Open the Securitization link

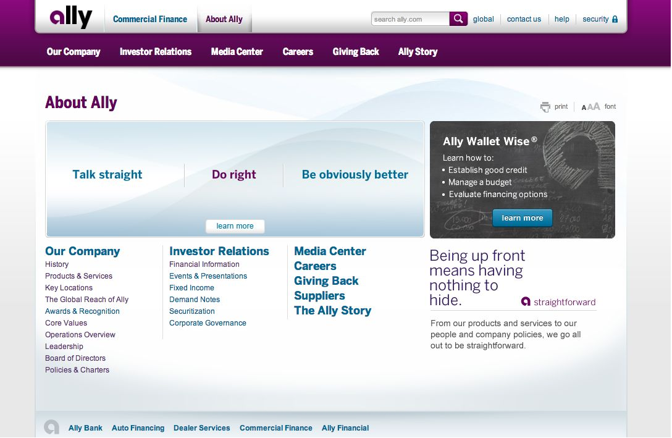click(192, 311)
